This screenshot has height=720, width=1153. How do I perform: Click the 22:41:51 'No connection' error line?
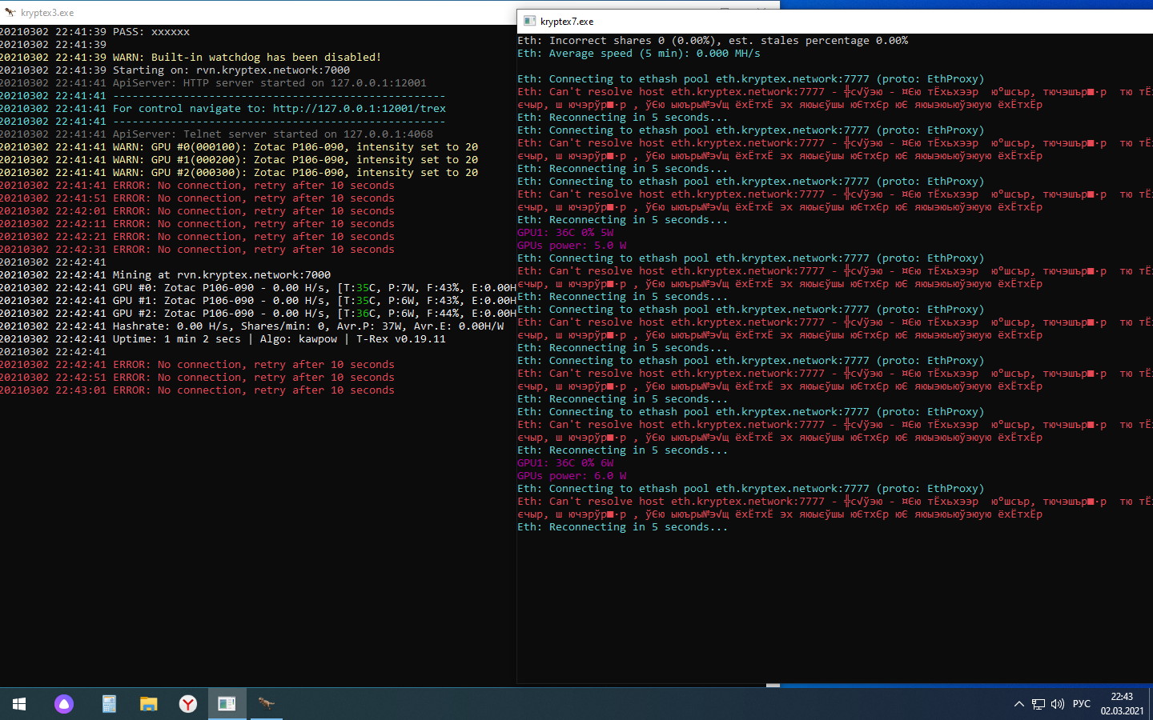click(x=197, y=198)
